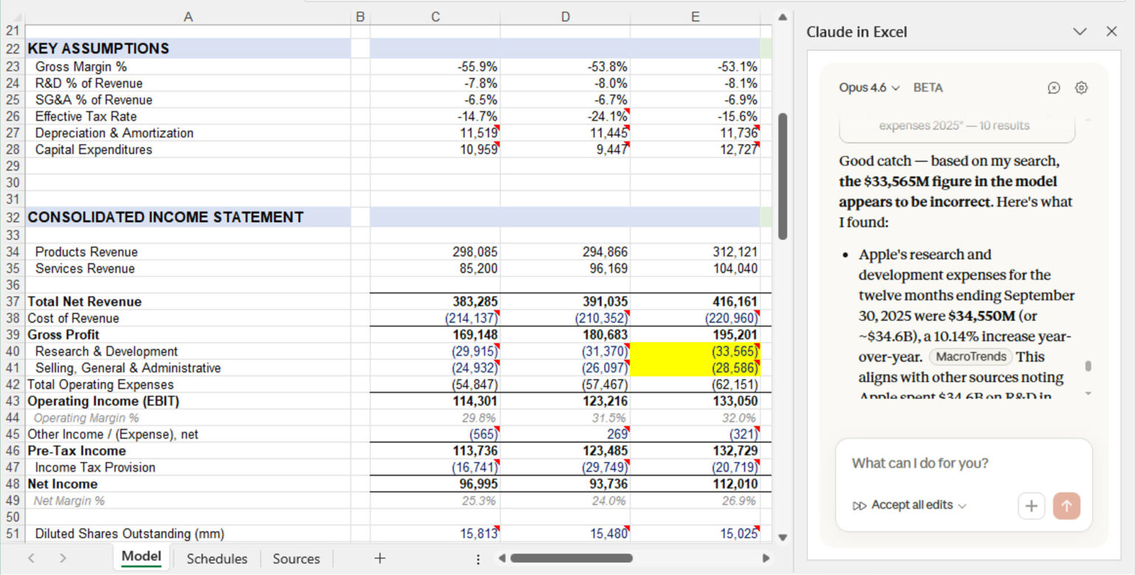Select the Services Revenue value 104,040

(x=695, y=268)
